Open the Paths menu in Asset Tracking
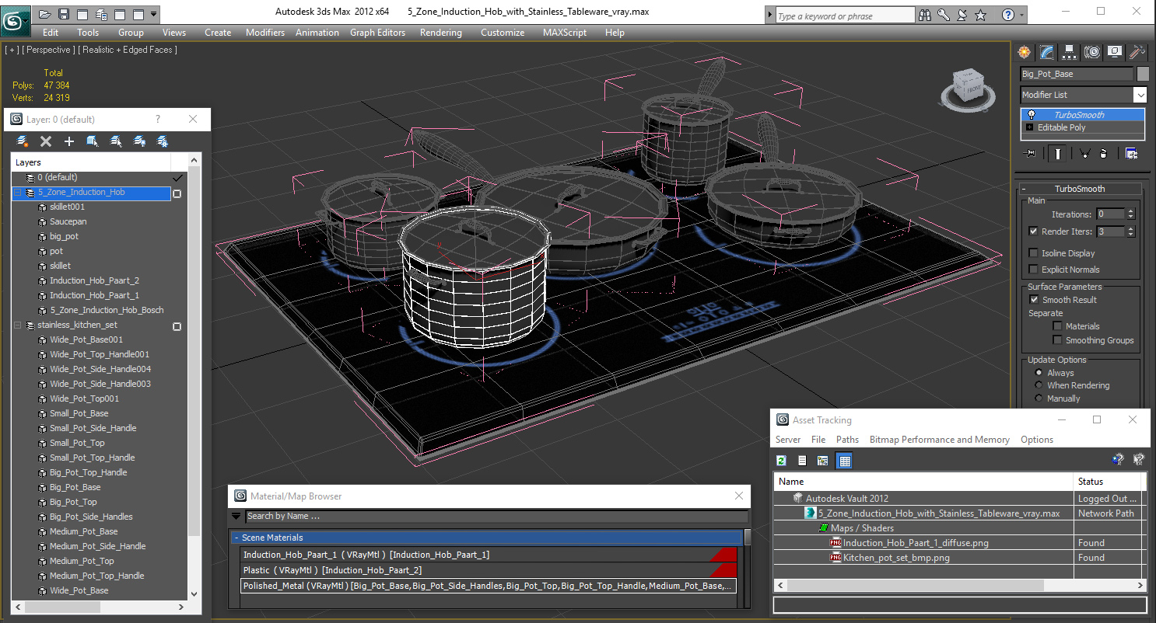1156x623 pixels. coord(847,440)
